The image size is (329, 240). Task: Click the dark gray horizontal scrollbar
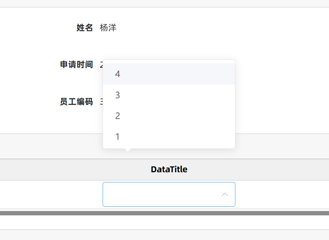coord(164,213)
